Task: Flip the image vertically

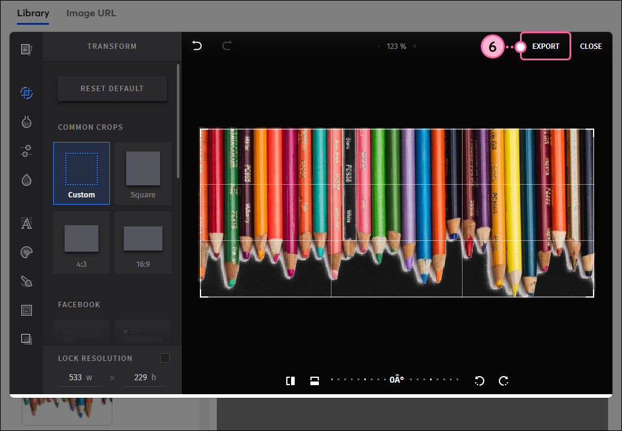Action: pyautogui.click(x=315, y=381)
